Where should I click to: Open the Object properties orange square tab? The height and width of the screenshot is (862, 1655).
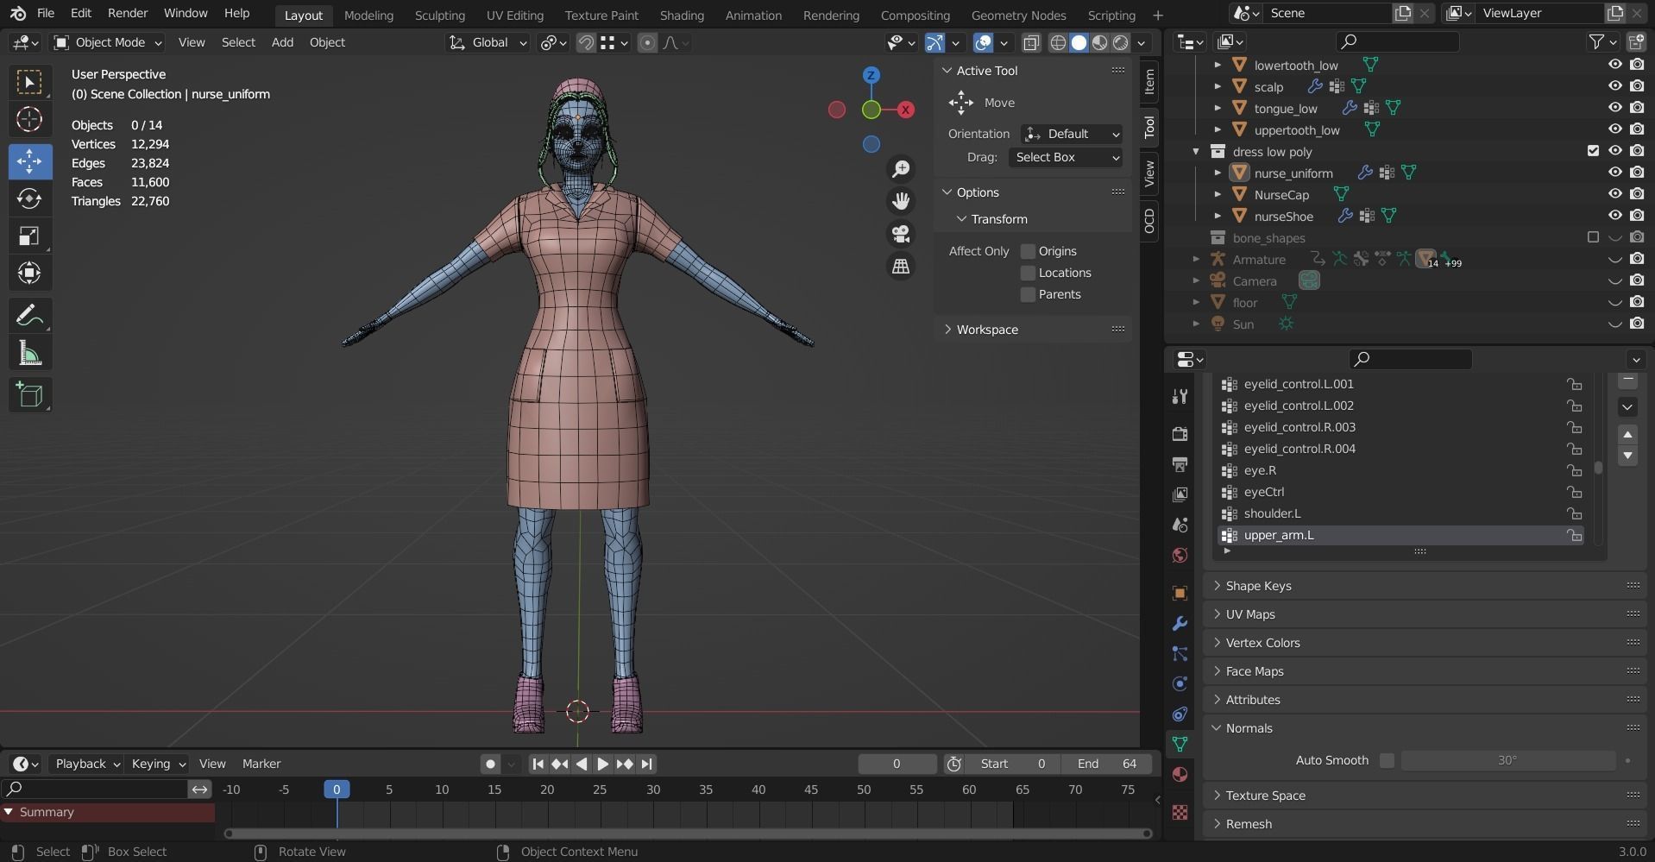click(x=1180, y=594)
